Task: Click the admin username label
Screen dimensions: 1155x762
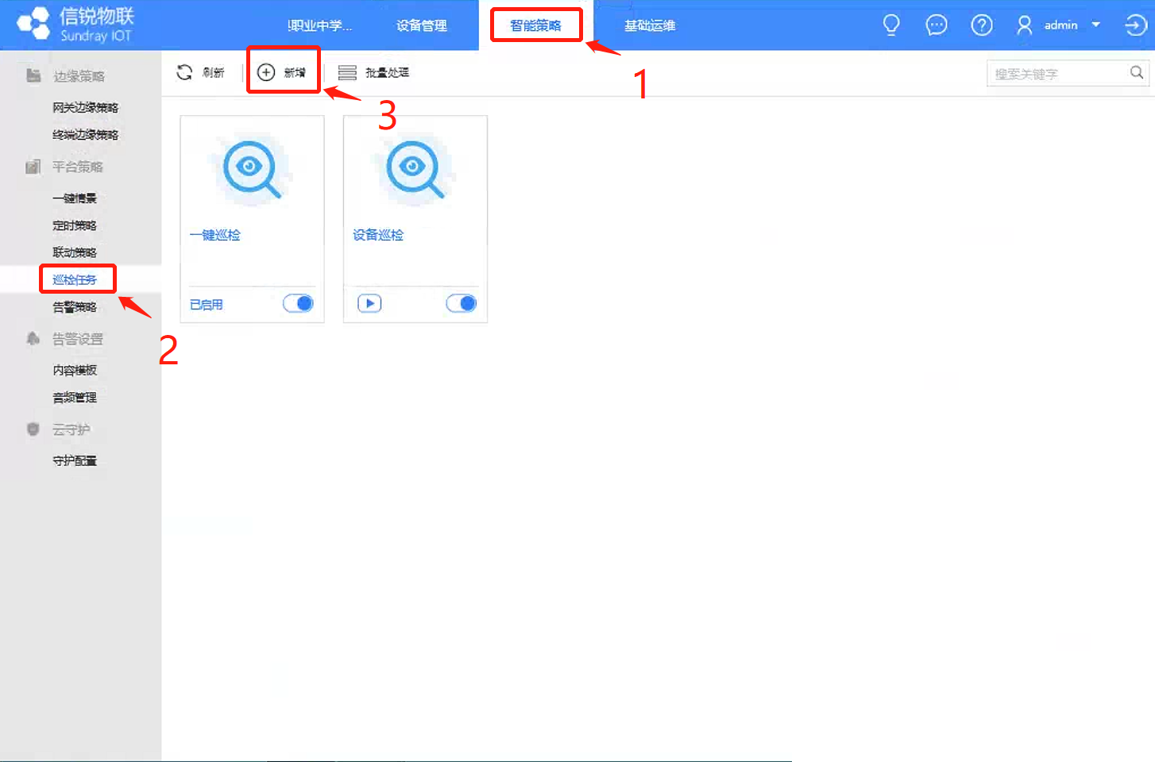Action: (1061, 25)
